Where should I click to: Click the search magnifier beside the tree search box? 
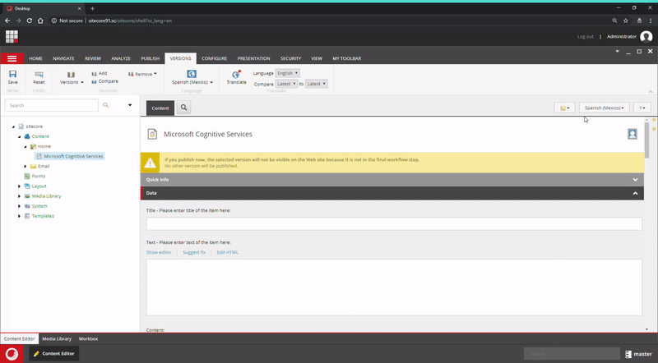tap(106, 105)
